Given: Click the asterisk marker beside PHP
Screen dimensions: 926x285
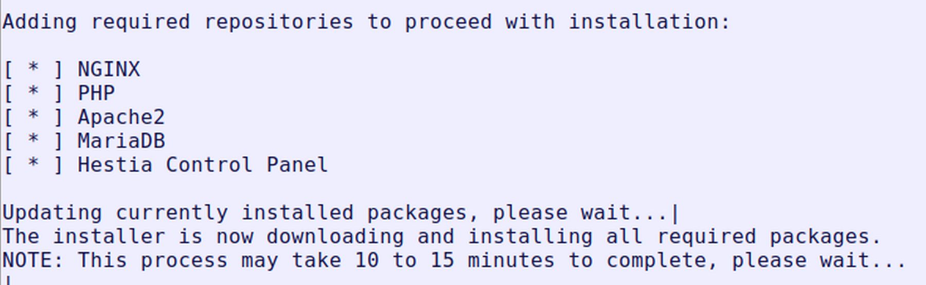Looking at the screenshot, I should tap(33, 92).
